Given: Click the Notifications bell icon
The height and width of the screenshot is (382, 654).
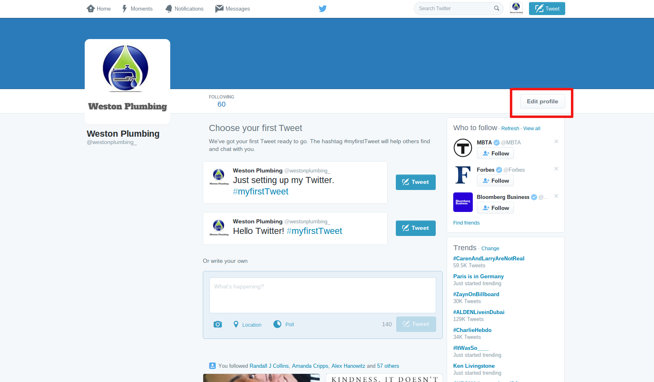Looking at the screenshot, I should pyautogui.click(x=169, y=9).
